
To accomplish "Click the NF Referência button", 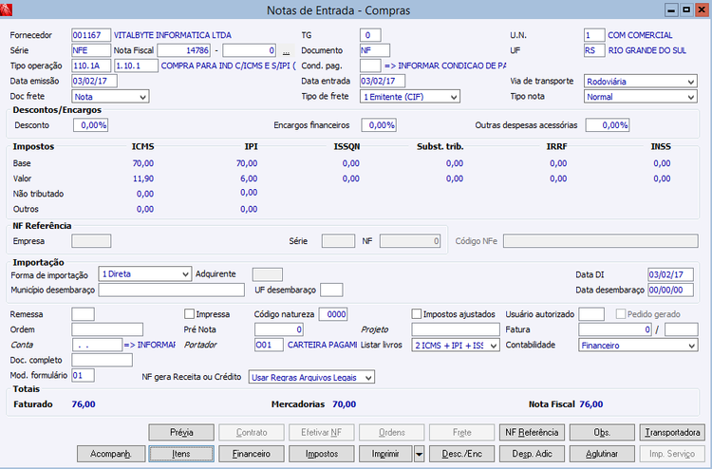I will (x=532, y=432).
